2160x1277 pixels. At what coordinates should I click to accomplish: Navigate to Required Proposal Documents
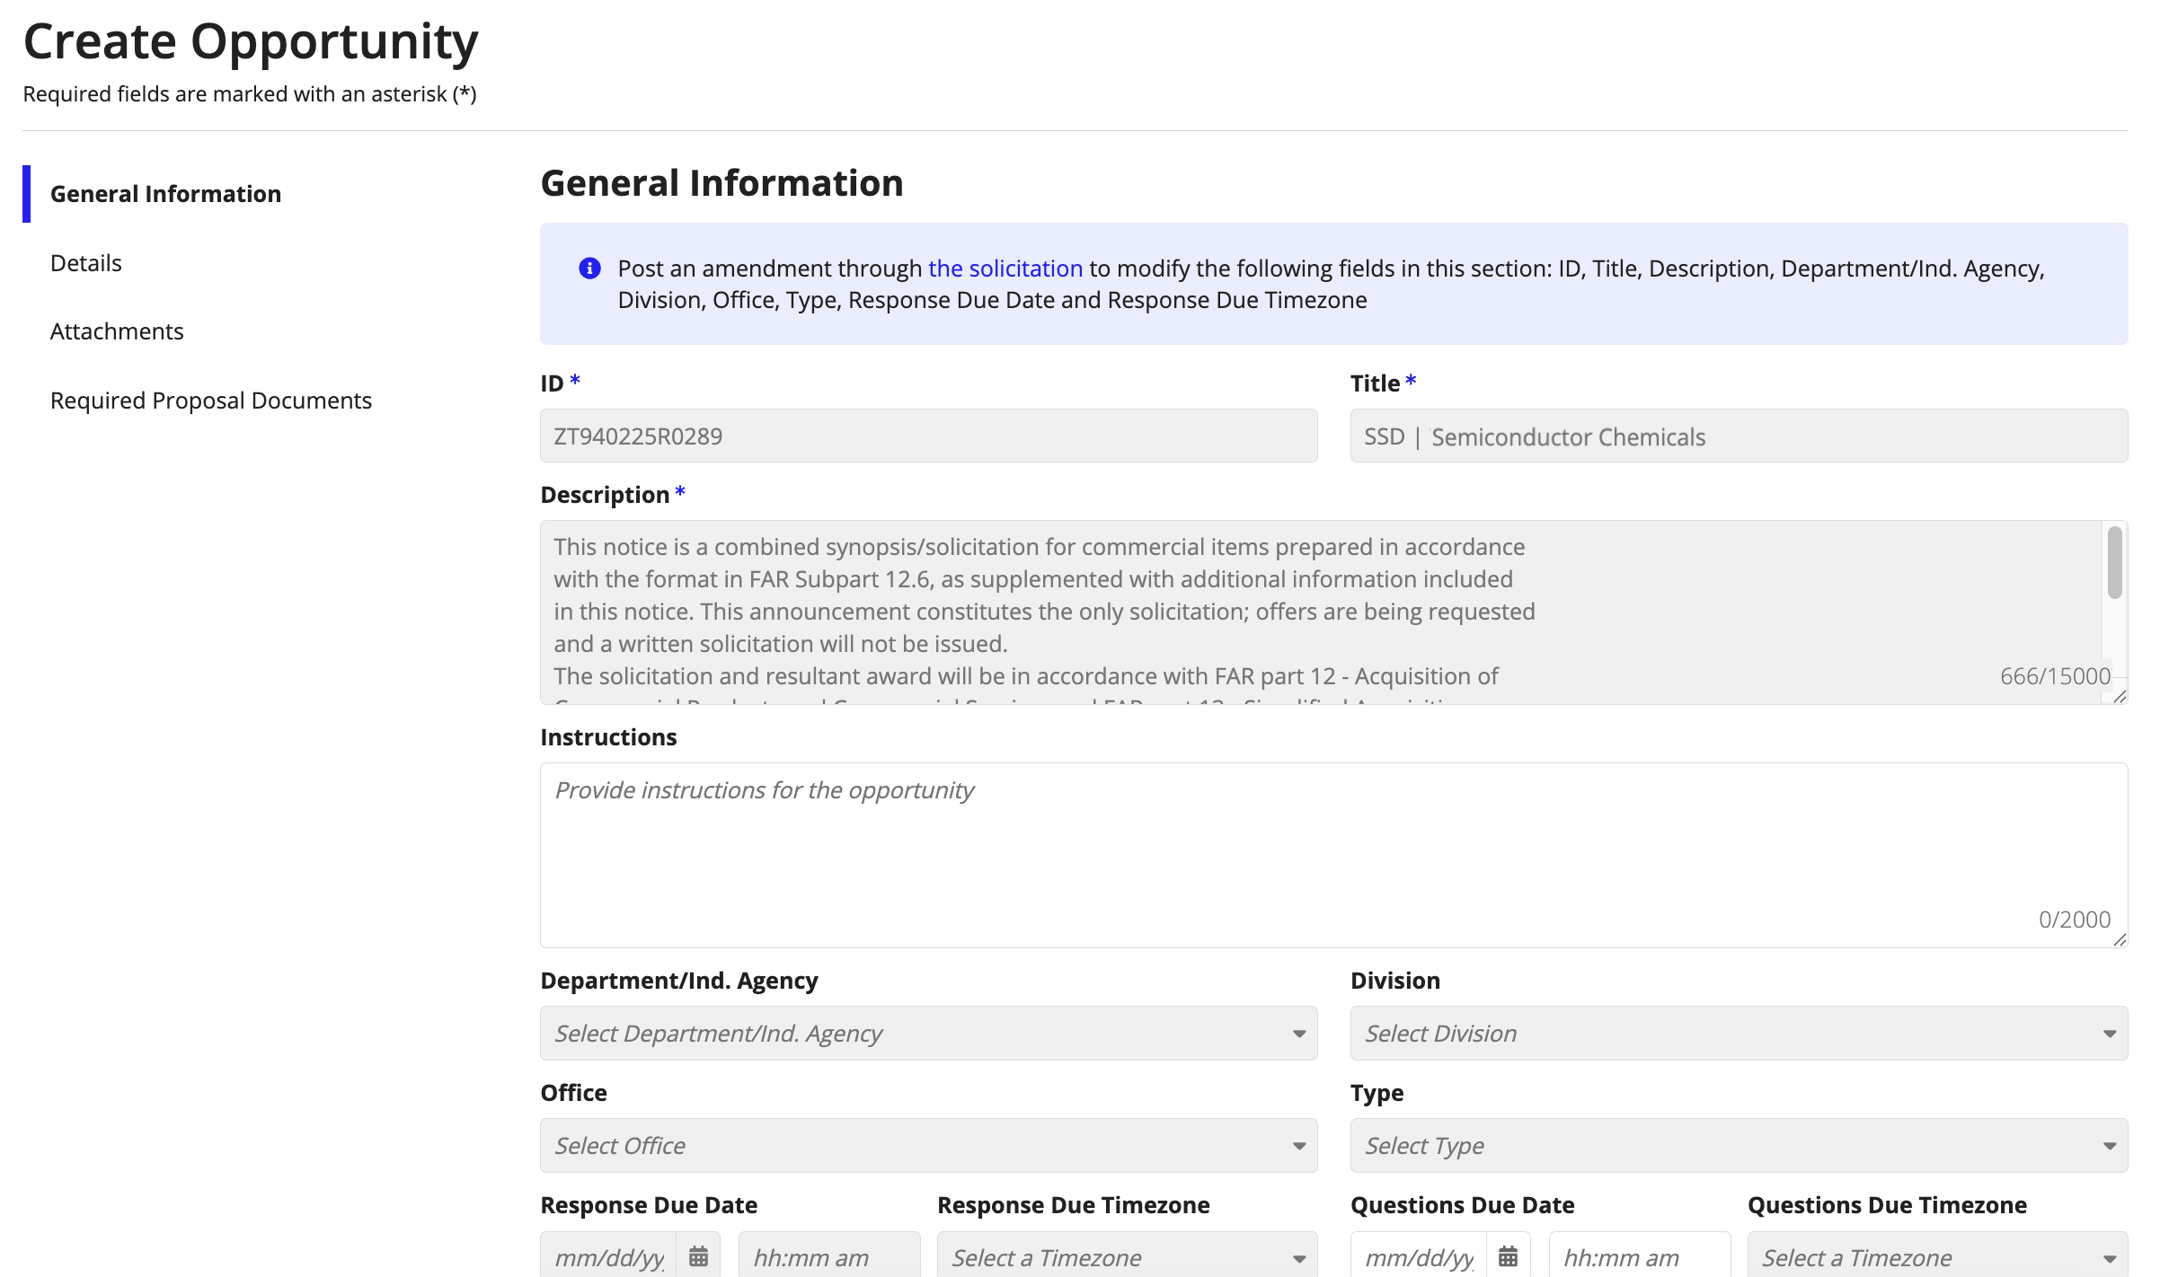[x=210, y=401]
